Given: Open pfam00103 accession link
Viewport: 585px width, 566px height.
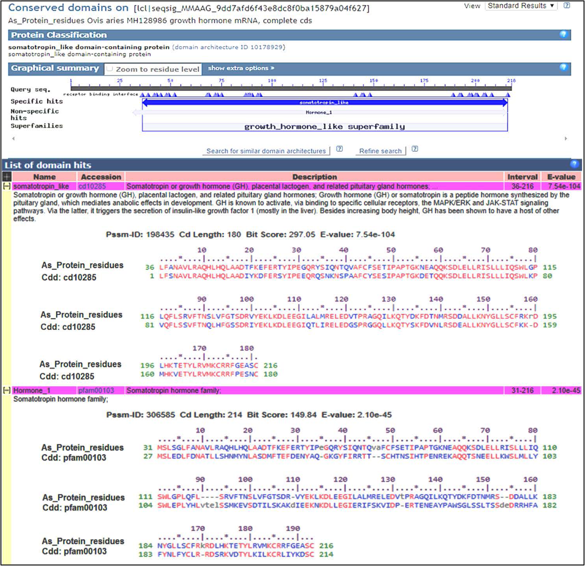Looking at the screenshot, I should (96, 390).
